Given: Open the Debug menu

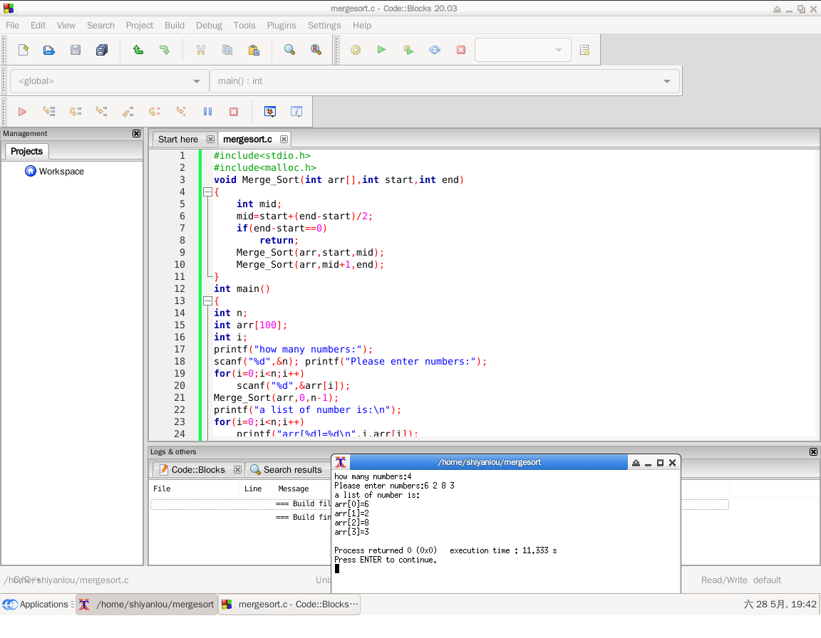Looking at the screenshot, I should [x=209, y=25].
